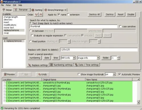The height and width of the screenshot is (110, 142).
Task: Insert a numbering special operation
Action: click(35, 58)
